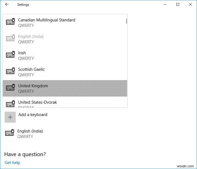This screenshot has height=169, width=197.
Task: Click the QWERTY subtitle under Irish
Action: [26, 58]
